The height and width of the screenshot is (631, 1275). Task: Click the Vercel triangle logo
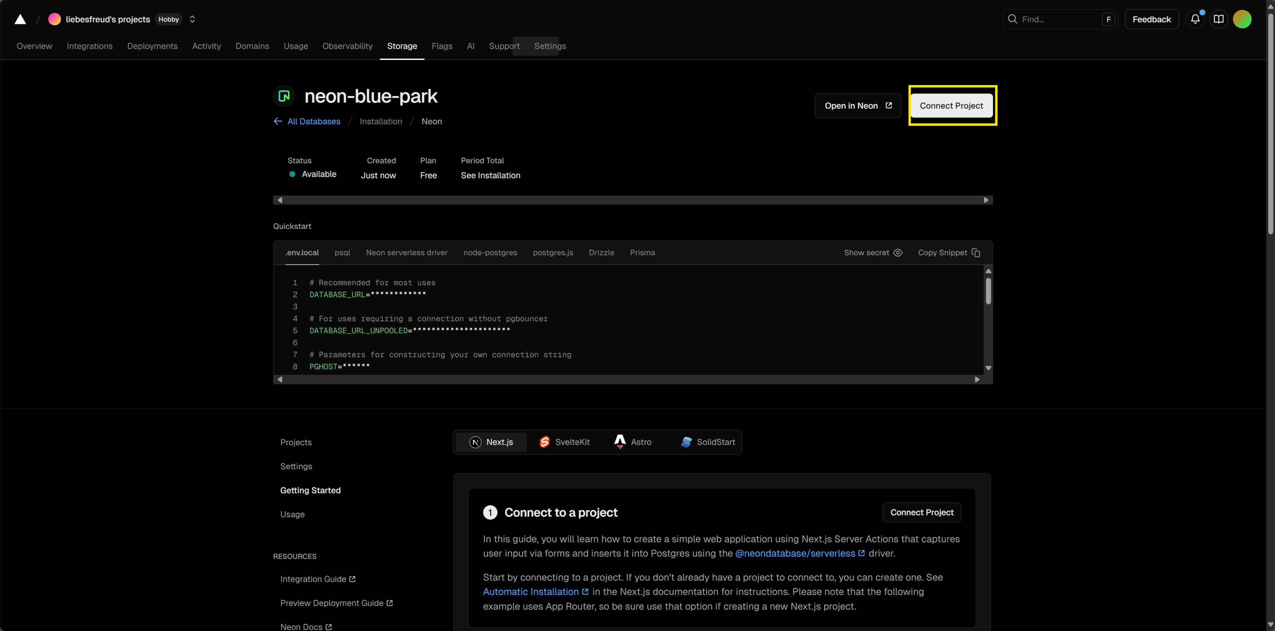20,19
